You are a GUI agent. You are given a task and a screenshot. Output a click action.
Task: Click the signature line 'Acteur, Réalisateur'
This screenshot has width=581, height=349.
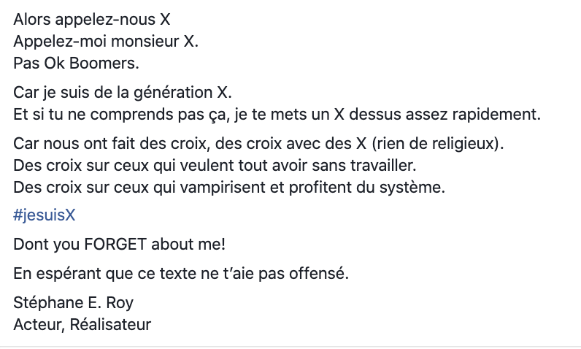82,325
